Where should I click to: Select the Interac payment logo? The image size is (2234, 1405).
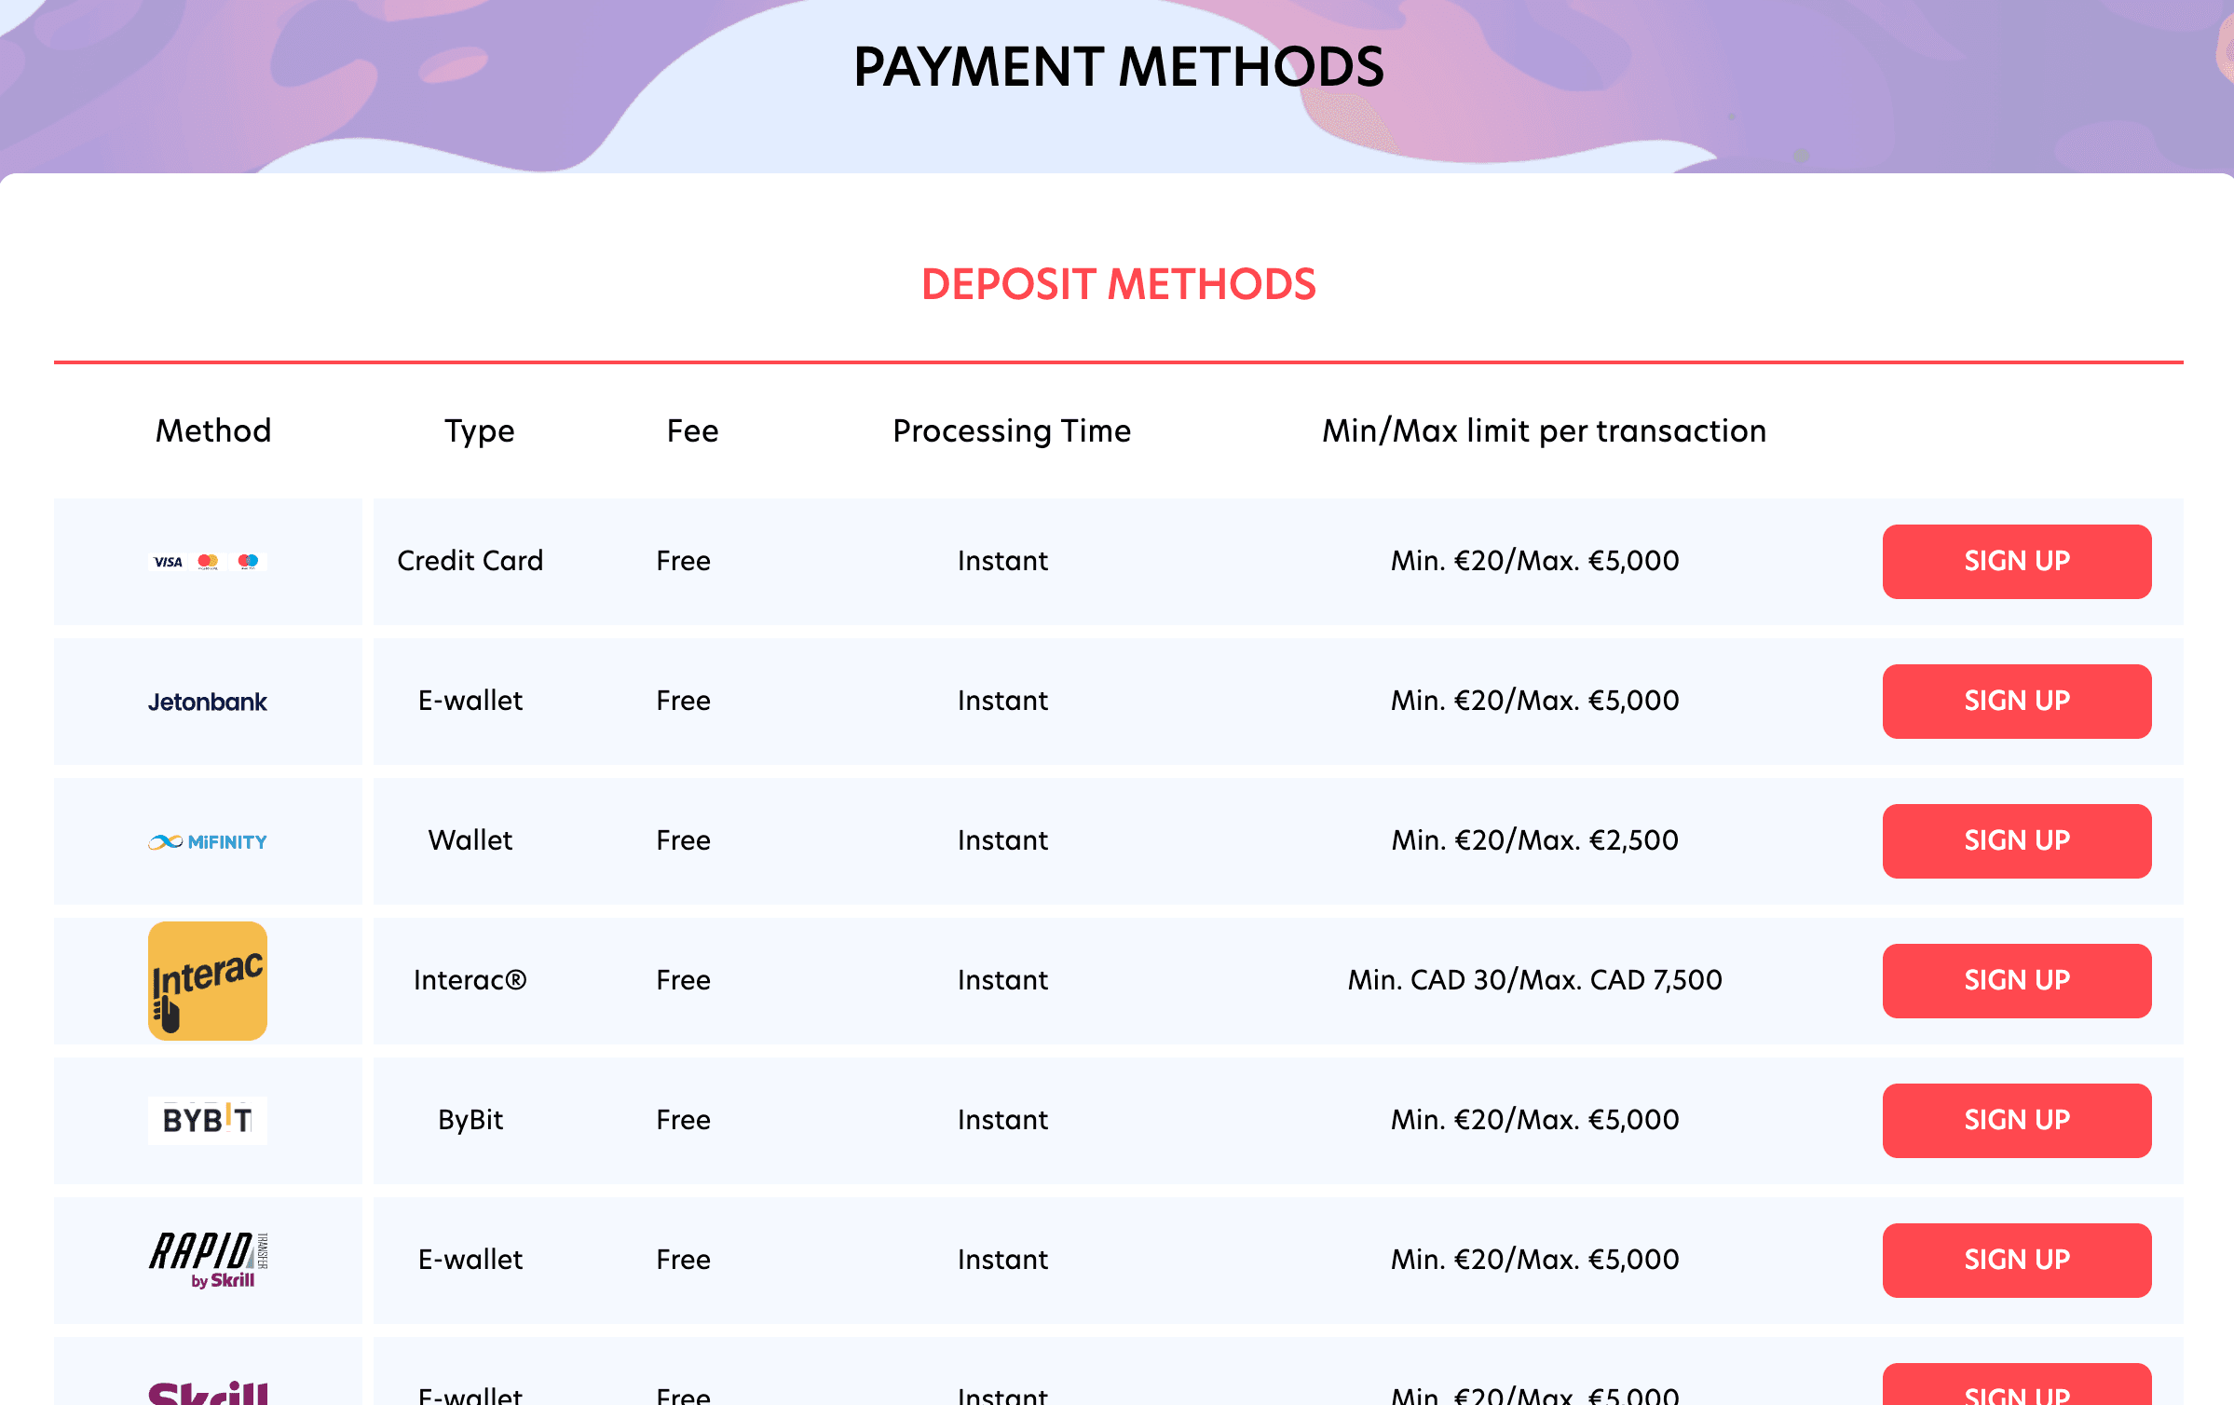tap(207, 980)
